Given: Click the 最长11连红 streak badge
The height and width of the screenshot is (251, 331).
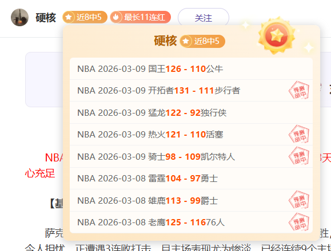Looking at the screenshot, I should tap(141, 17).
